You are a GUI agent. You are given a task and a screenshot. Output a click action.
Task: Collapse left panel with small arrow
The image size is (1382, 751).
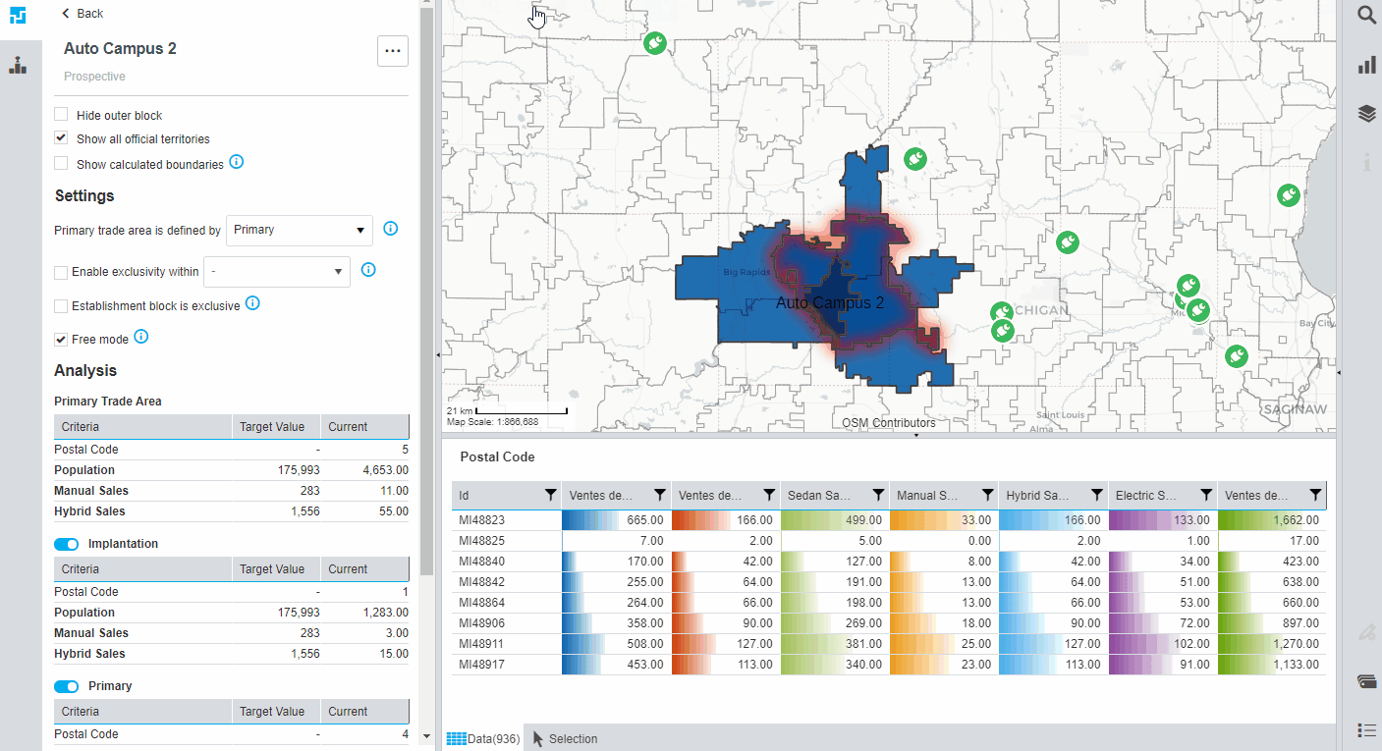(438, 353)
